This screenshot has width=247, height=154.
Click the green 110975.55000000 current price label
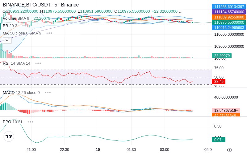(x=229, y=22)
